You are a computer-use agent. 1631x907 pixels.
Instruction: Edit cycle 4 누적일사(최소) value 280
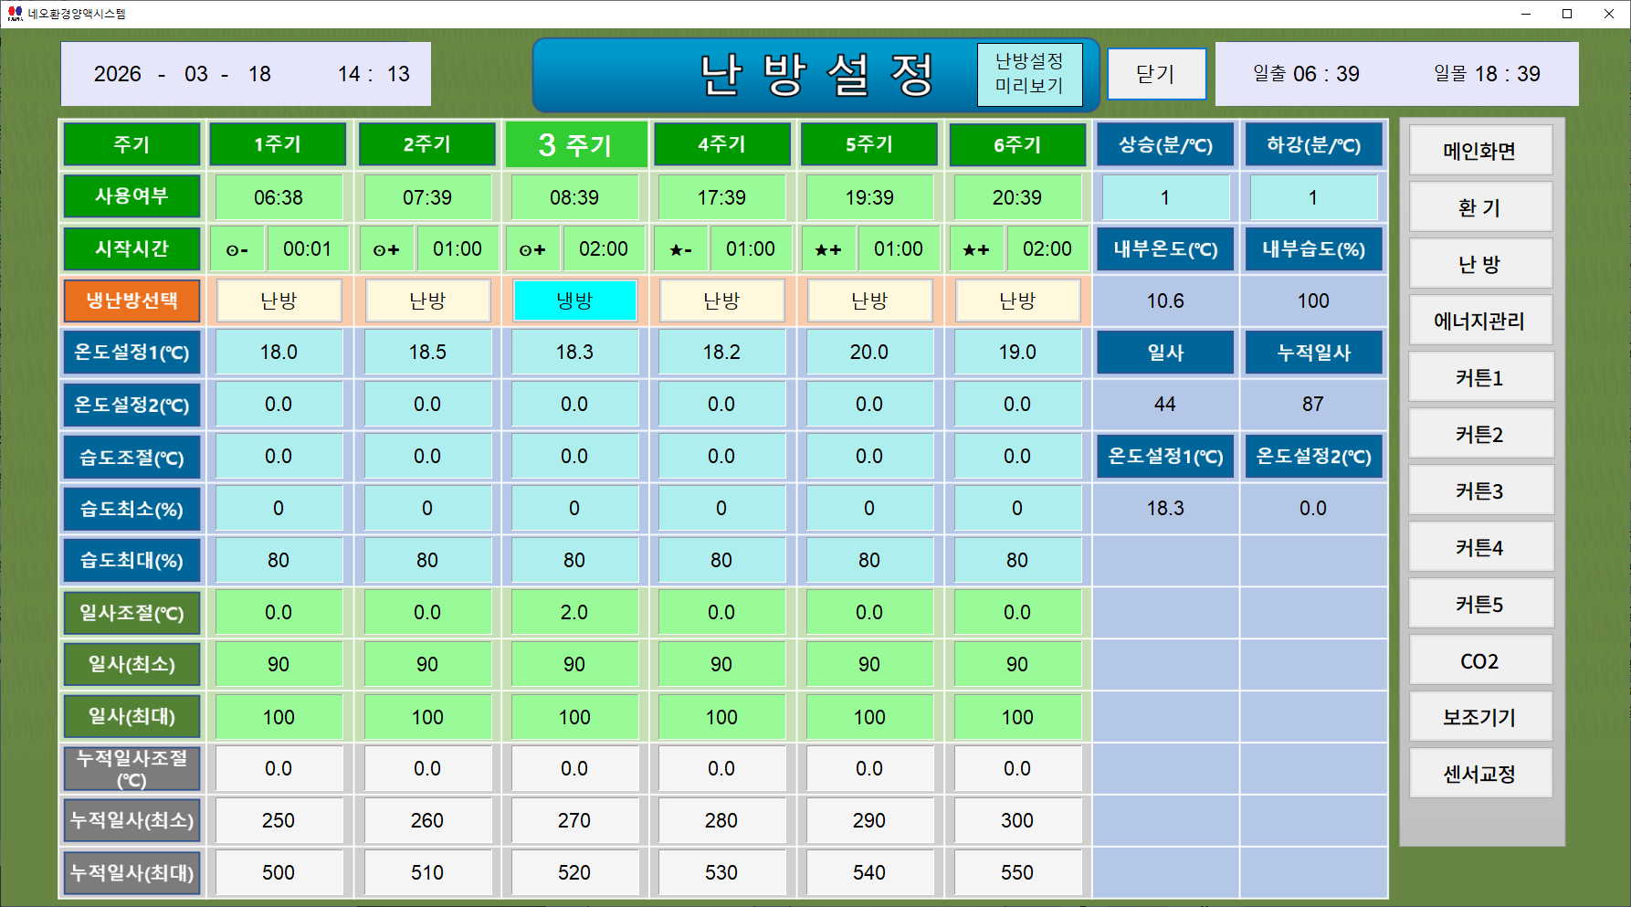[x=721, y=820]
